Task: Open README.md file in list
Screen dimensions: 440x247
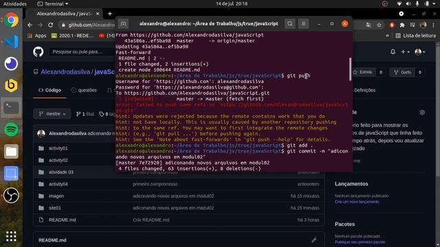Action: click(62, 220)
